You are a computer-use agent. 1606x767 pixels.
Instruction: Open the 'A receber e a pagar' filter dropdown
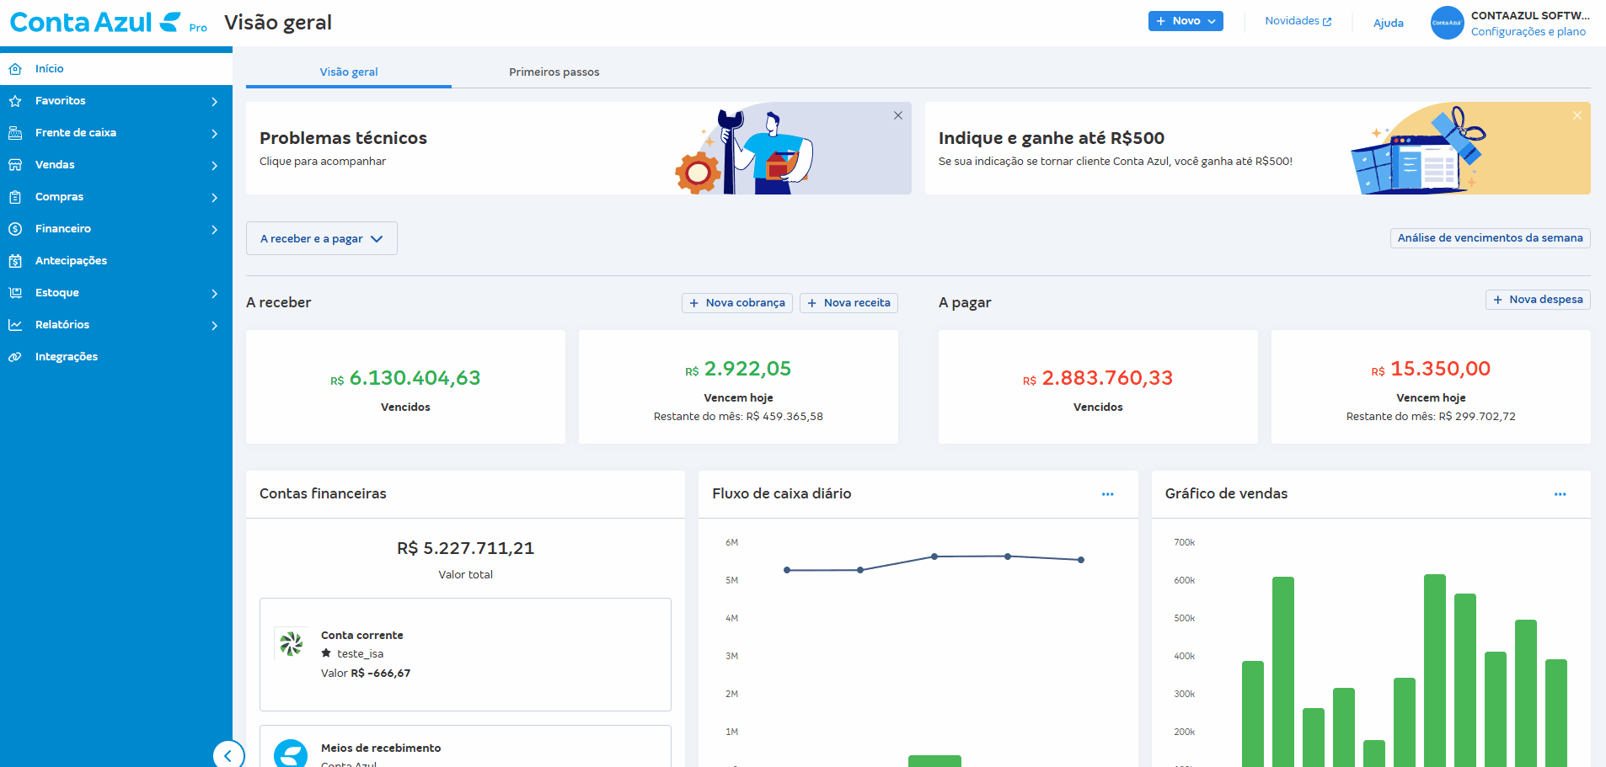click(x=321, y=238)
